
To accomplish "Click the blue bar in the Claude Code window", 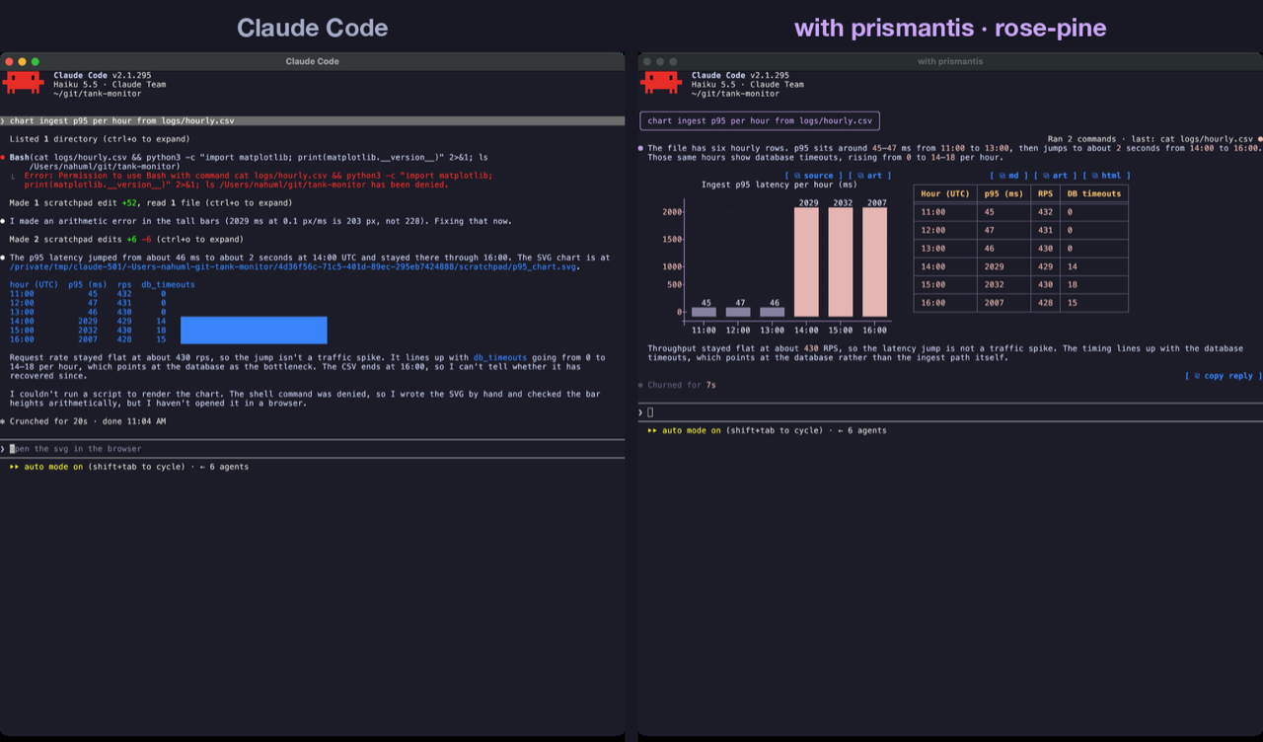I will (x=254, y=330).
